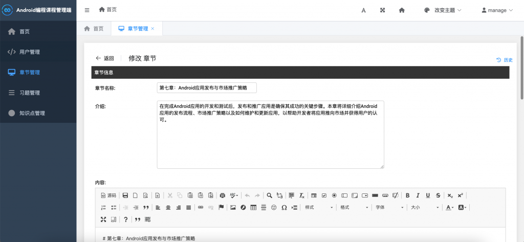Click the question mark About icon
The image size is (524, 242).
tap(126, 219)
